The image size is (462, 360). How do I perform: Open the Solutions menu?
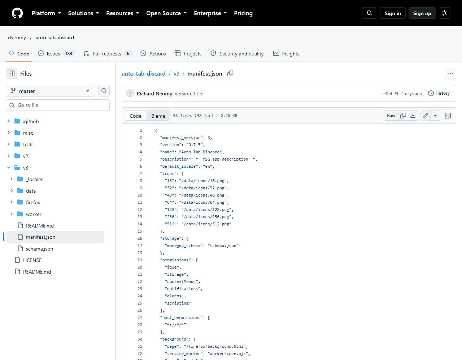pyautogui.click(x=83, y=13)
